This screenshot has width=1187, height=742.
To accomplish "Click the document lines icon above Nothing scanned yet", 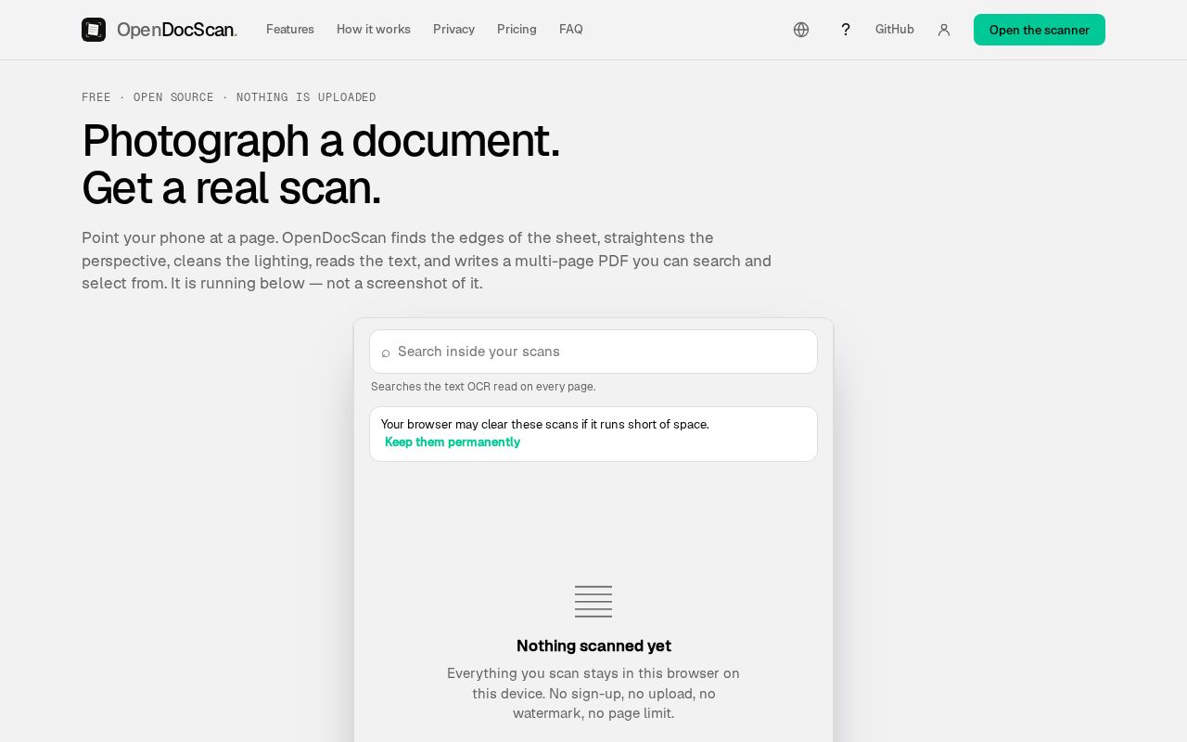I will click(593, 601).
